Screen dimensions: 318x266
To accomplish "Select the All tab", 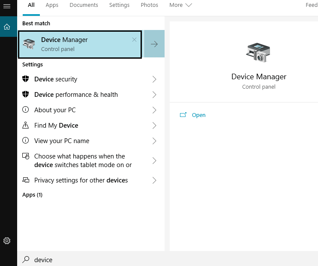I will [31, 5].
